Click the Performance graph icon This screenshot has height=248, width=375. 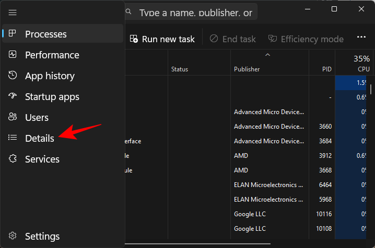point(13,55)
